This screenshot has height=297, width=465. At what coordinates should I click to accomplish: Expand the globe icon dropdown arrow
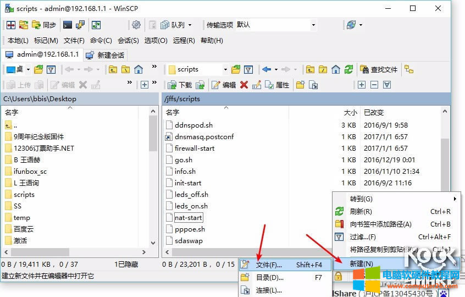(361, 25)
